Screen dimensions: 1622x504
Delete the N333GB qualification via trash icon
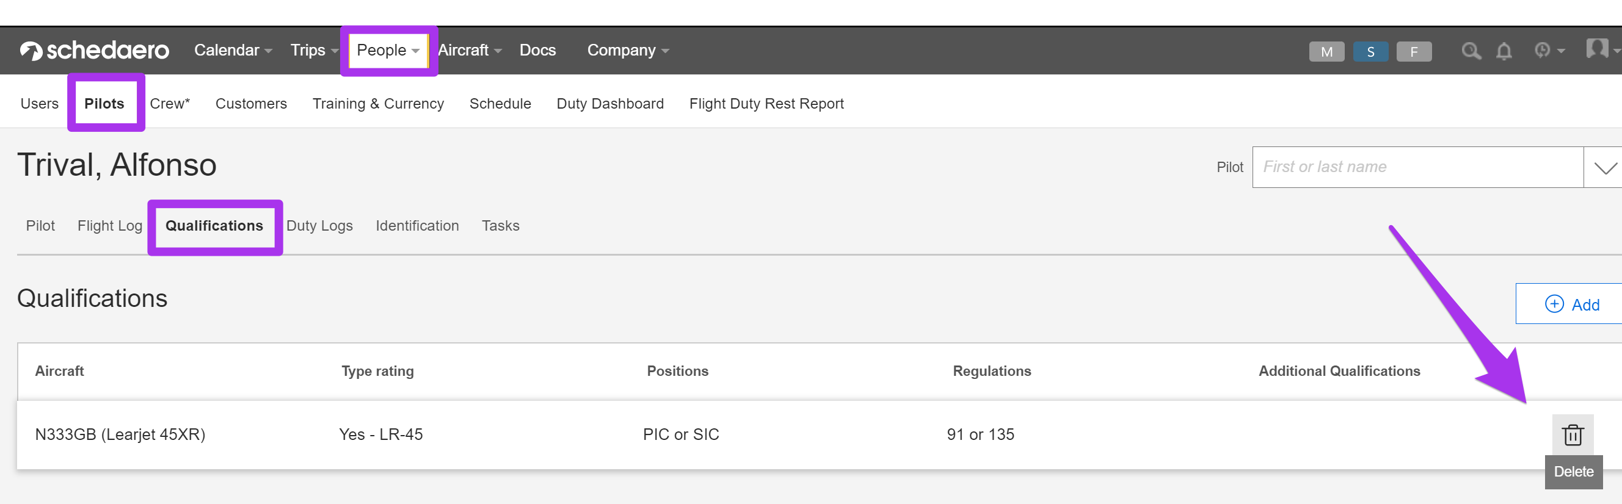1573,435
